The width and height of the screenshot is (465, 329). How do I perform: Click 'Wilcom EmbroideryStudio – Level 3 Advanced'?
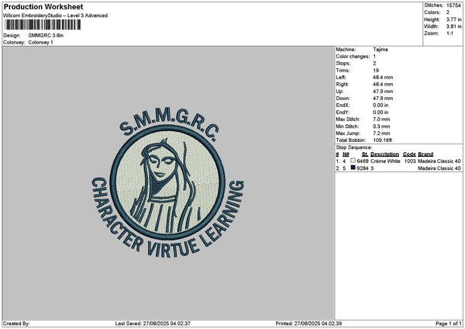coord(55,16)
